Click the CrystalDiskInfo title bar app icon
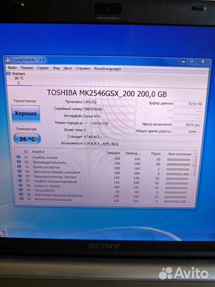 pyautogui.click(x=7, y=60)
